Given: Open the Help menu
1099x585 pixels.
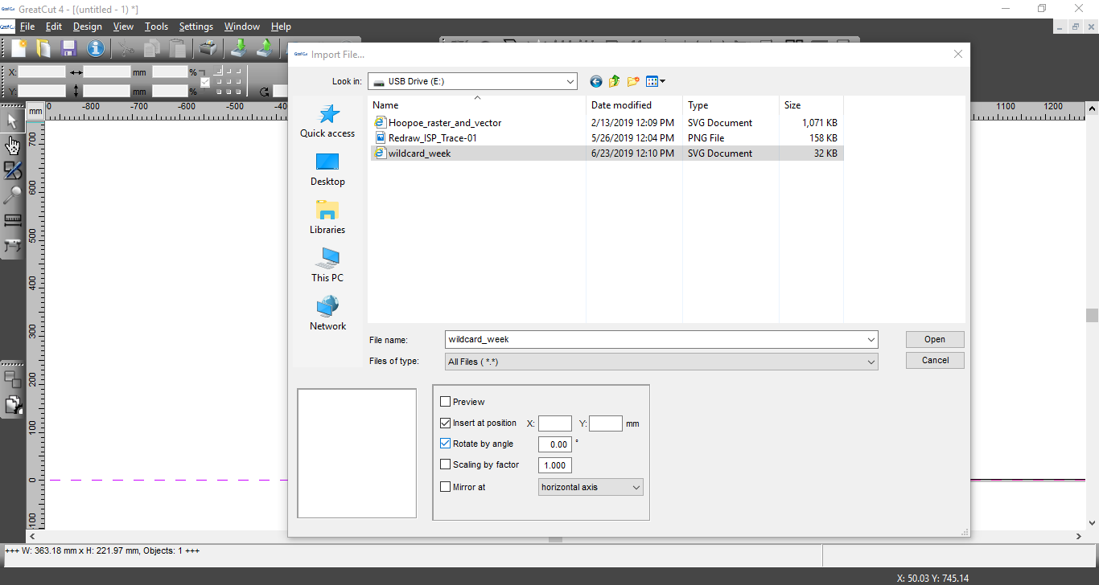Looking at the screenshot, I should click(x=281, y=27).
